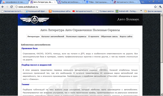This screenshot has width=163, height=96.
Task: Bookmark page with the star icon
Action: (x=155, y=7)
